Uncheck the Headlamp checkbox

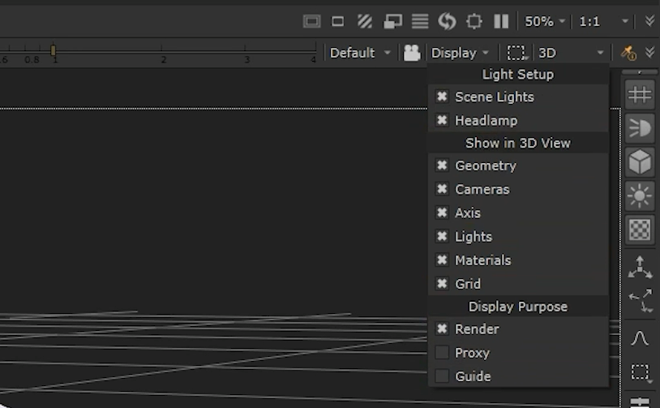(x=442, y=120)
